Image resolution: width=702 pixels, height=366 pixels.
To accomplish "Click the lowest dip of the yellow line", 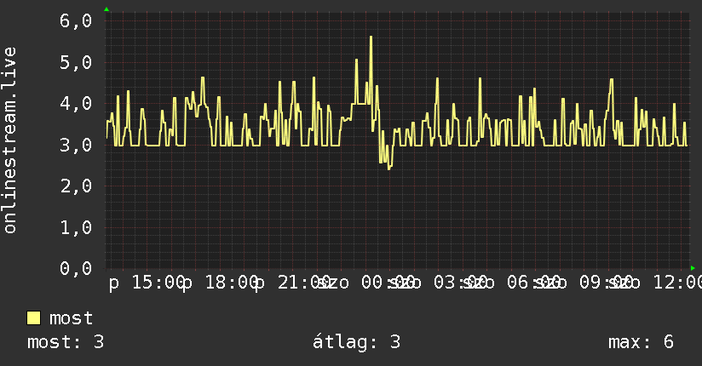I will point(389,169).
